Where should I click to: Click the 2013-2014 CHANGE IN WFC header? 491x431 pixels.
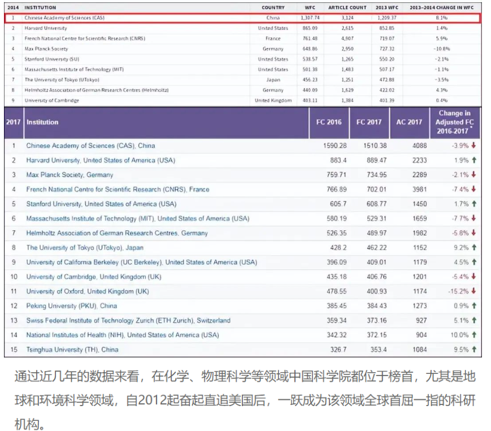click(x=441, y=7)
